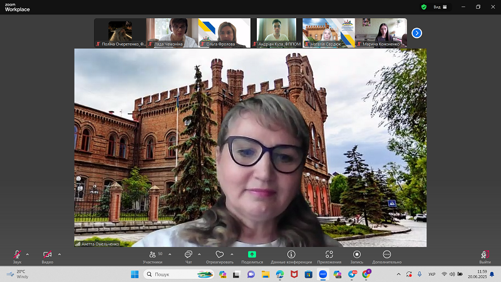Expand the arrow next to Чат
Viewport: 501px width, 282px height.
[199, 254]
